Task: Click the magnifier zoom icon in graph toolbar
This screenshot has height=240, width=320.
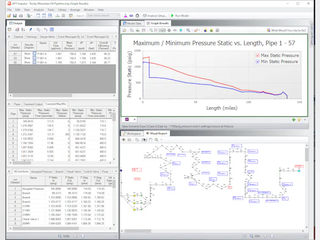Action: (x=188, y=30)
